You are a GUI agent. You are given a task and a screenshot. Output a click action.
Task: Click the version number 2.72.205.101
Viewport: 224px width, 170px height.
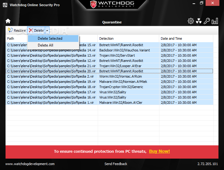click(x=208, y=164)
